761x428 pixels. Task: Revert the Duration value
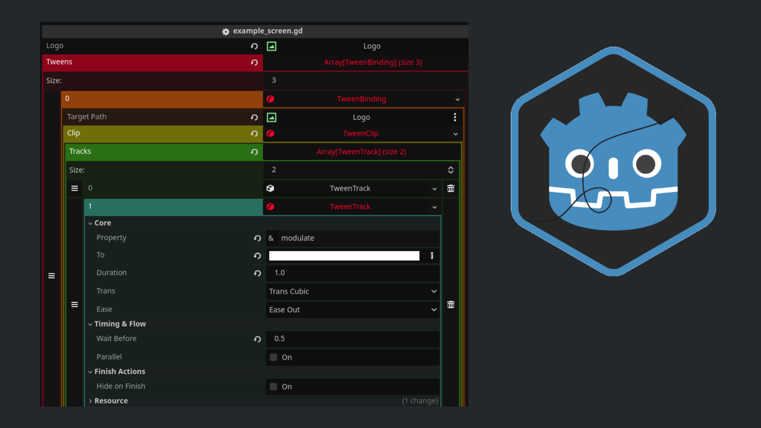[257, 273]
